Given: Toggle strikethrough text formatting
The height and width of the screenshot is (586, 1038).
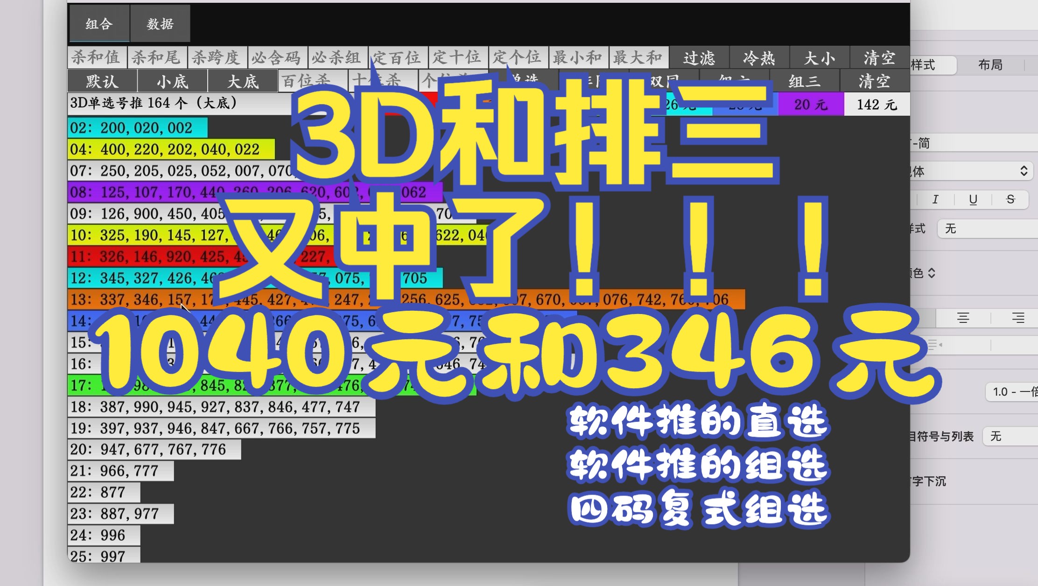Looking at the screenshot, I should pyautogui.click(x=1010, y=200).
